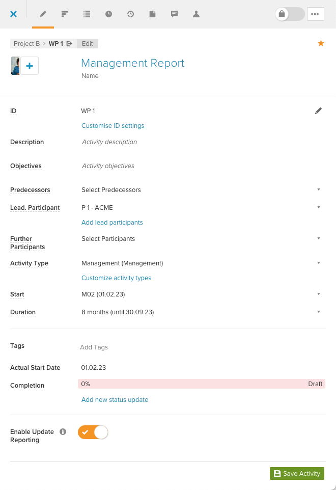Open the Duration dropdown

click(201, 312)
